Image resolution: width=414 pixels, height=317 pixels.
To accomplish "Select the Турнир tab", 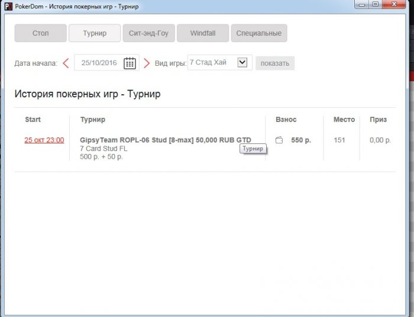I will tap(95, 33).
